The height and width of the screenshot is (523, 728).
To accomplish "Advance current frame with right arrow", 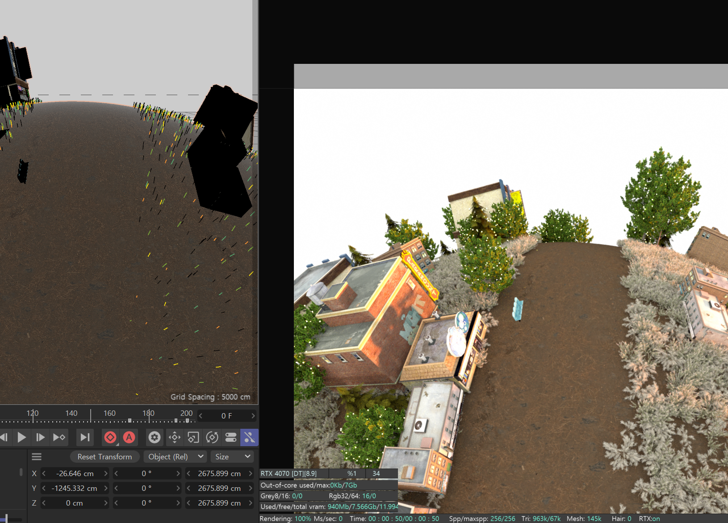I will point(253,416).
